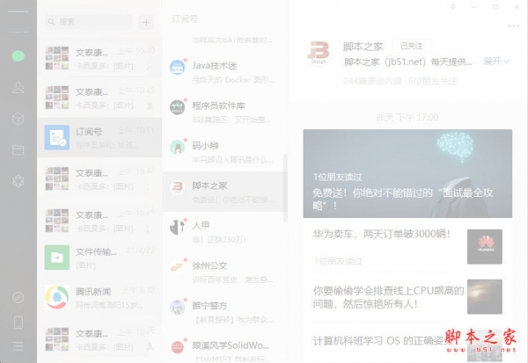Open the 徐州公交 subscription

point(224,272)
